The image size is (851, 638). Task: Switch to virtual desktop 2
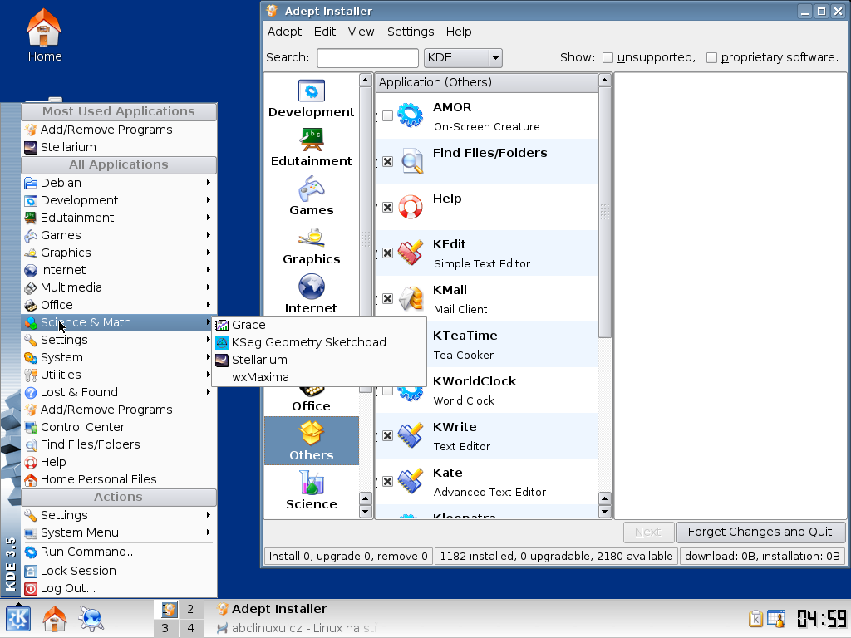[190, 609]
